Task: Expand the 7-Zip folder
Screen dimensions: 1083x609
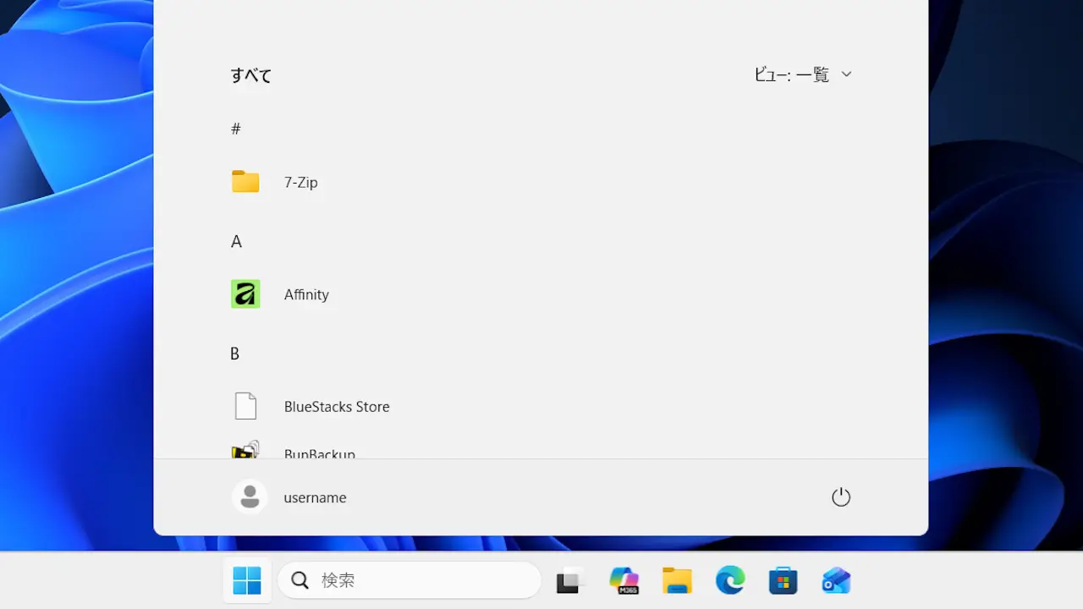Action: (x=300, y=182)
